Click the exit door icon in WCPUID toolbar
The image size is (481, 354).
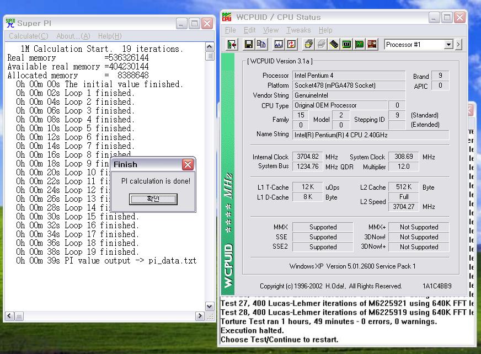click(x=232, y=45)
